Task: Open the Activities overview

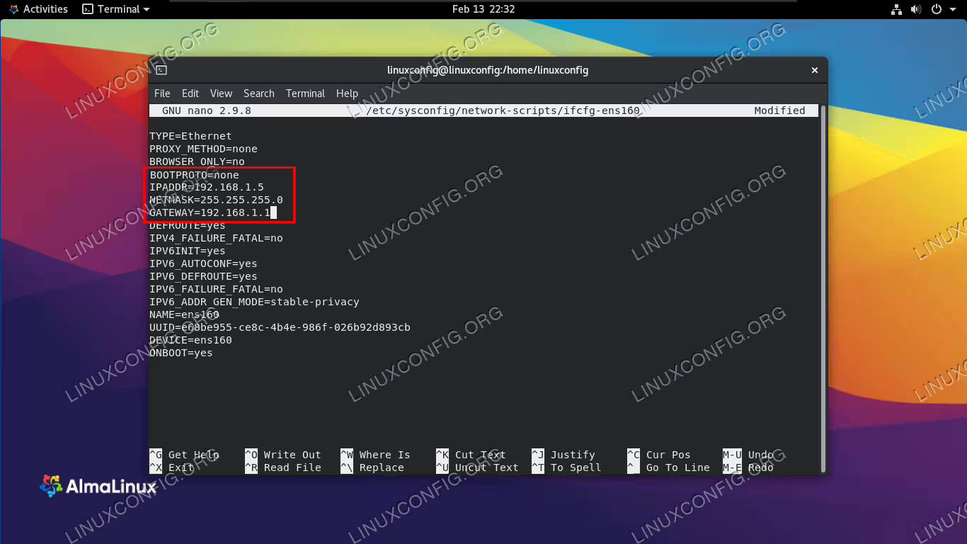Action: (x=38, y=9)
